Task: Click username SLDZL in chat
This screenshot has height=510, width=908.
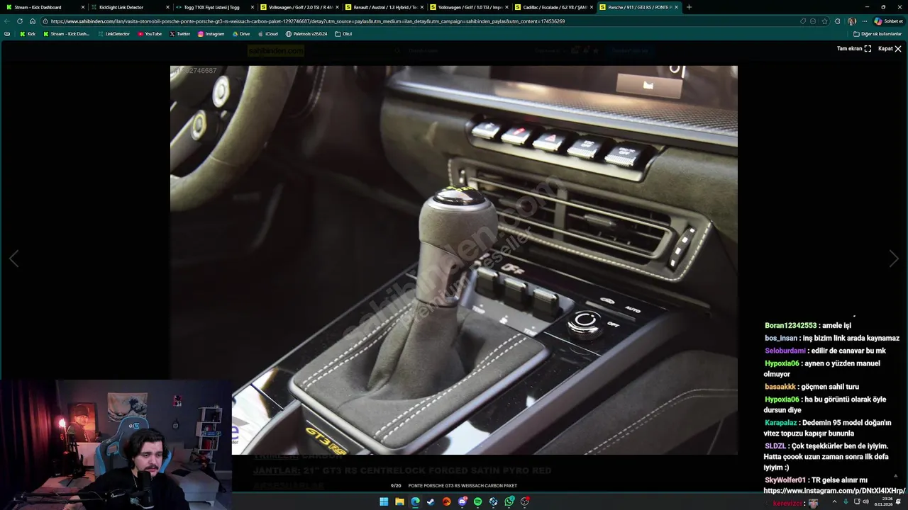Action: tap(775, 446)
